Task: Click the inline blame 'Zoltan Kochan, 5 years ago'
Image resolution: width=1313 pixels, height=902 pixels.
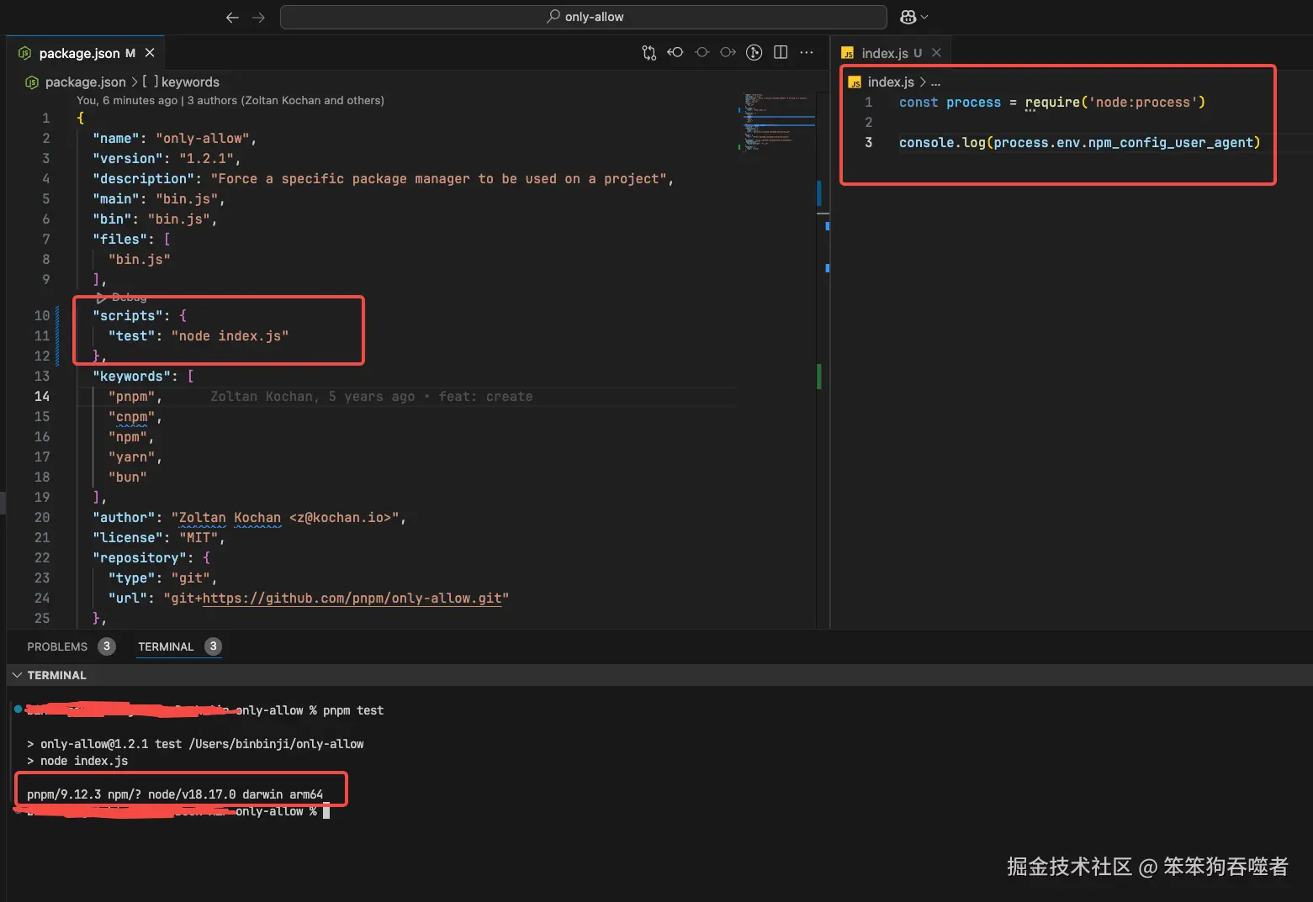Action: coord(312,397)
